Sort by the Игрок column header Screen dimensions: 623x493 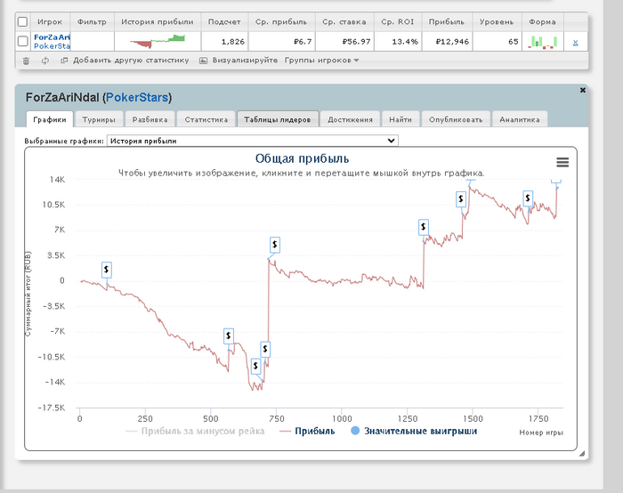click(x=50, y=22)
